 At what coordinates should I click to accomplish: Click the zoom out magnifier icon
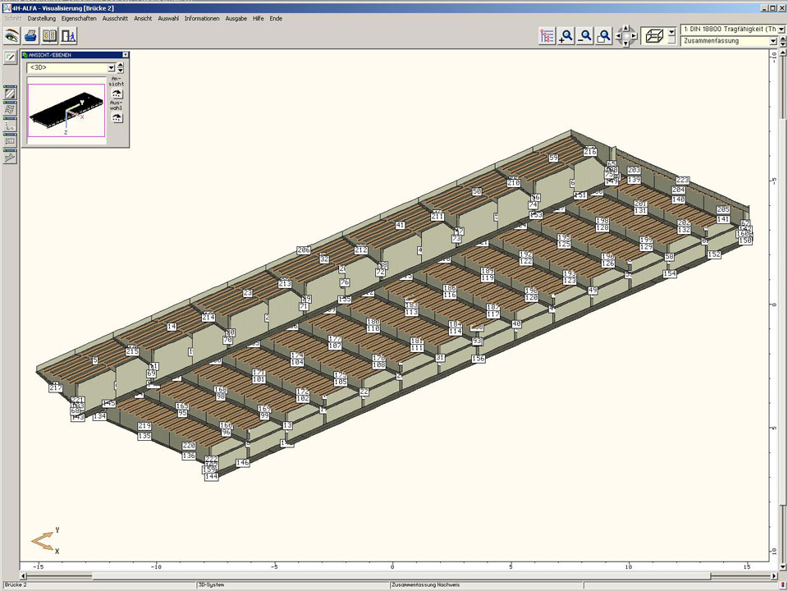click(585, 36)
